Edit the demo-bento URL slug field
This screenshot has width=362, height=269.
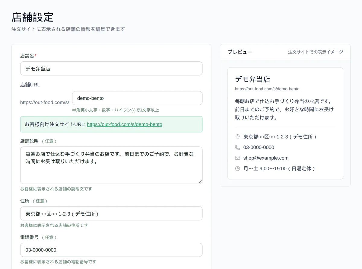(x=137, y=98)
